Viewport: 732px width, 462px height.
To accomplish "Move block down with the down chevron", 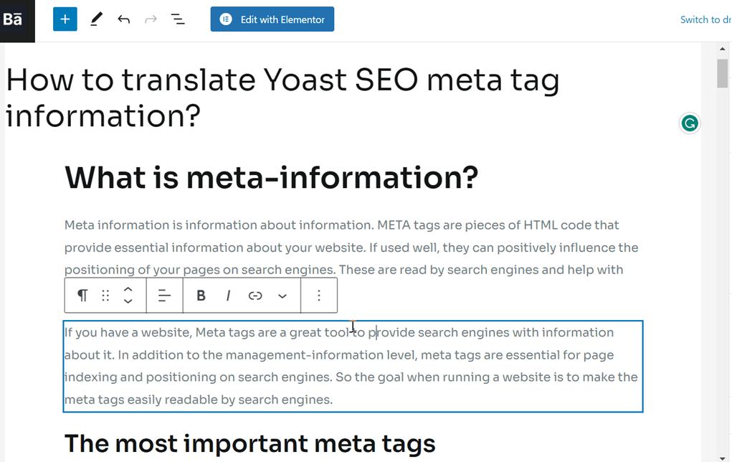I will [x=128, y=301].
